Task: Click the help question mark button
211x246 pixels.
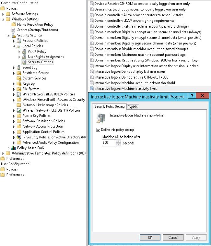Action: click(x=192, y=95)
